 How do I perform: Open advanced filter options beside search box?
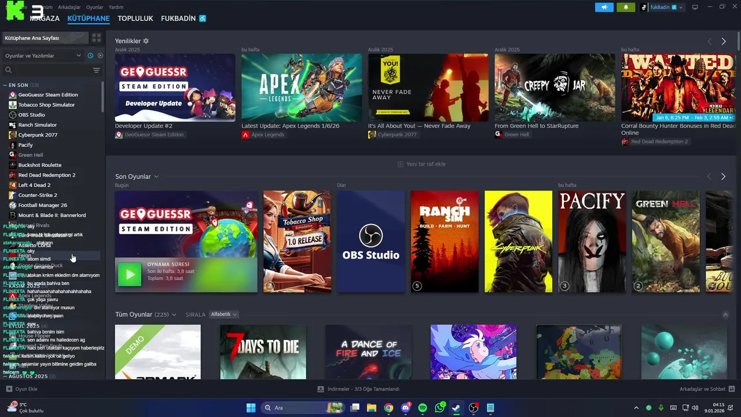click(96, 70)
